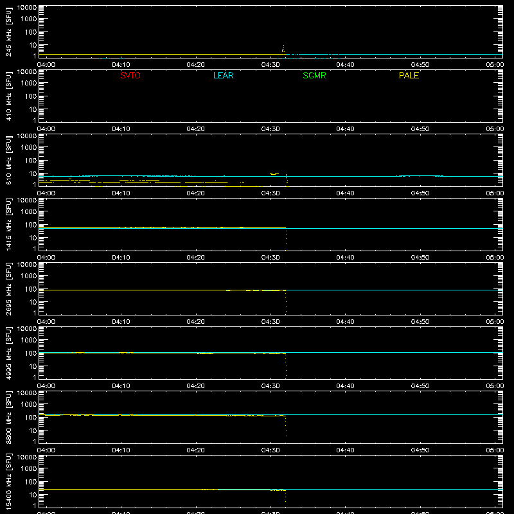Click the 1000 tick label on 4995 MHz plot
The height and width of the screenshot is (514, 514).
29,341
